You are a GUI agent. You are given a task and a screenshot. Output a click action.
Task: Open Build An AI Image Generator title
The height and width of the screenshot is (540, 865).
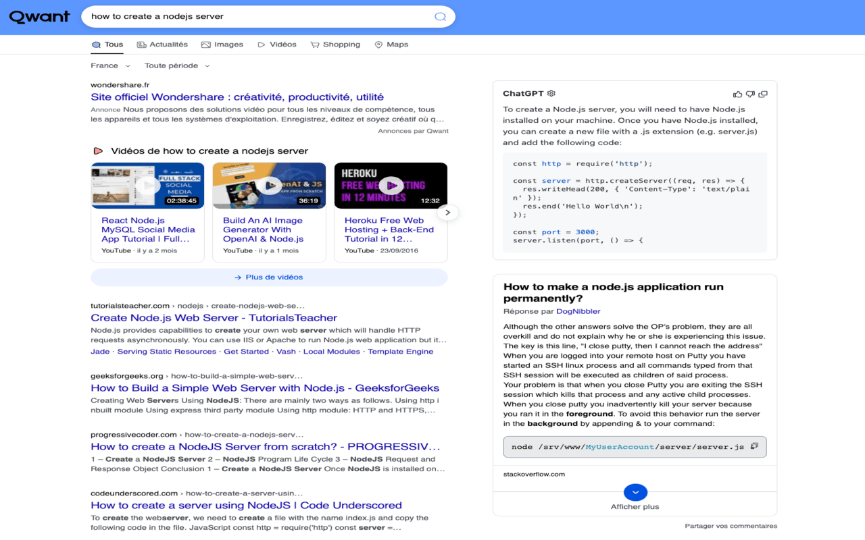click(263, 230)
